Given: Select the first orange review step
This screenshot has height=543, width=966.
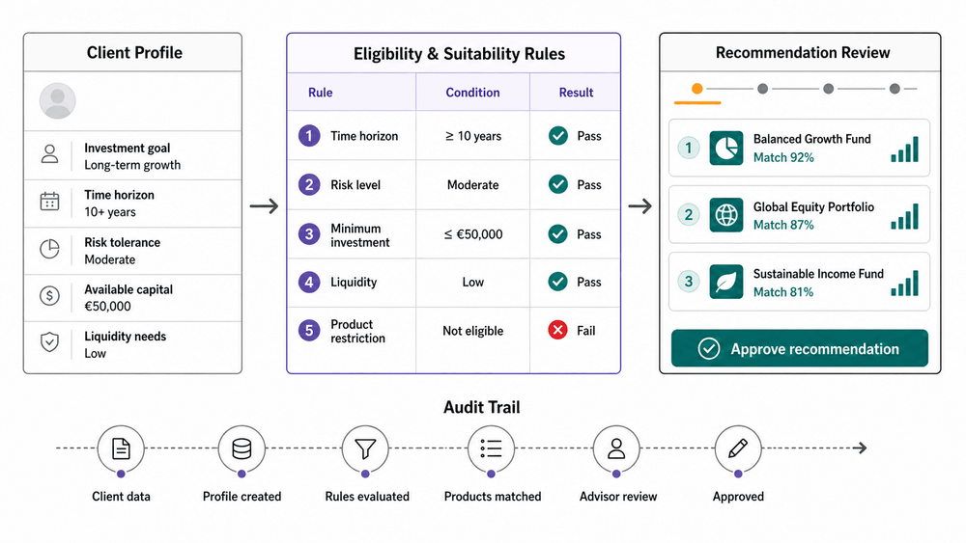Looking at the screenshot, I should pos(696,89).
